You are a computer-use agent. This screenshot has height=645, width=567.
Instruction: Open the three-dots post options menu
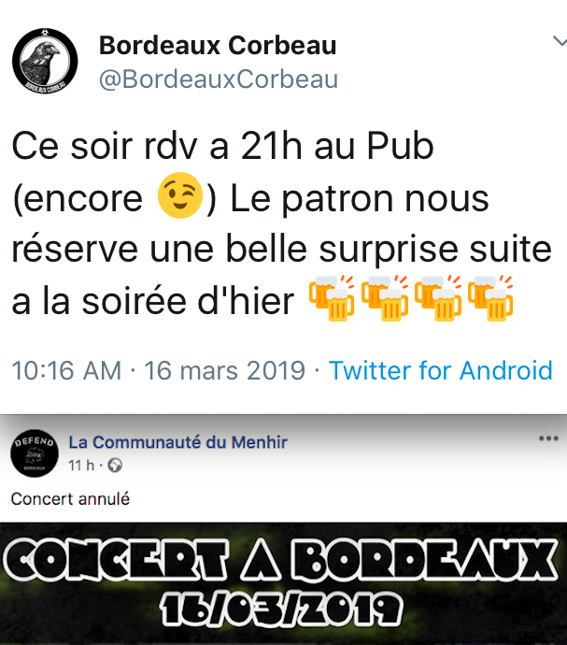[x=548, y=438]
